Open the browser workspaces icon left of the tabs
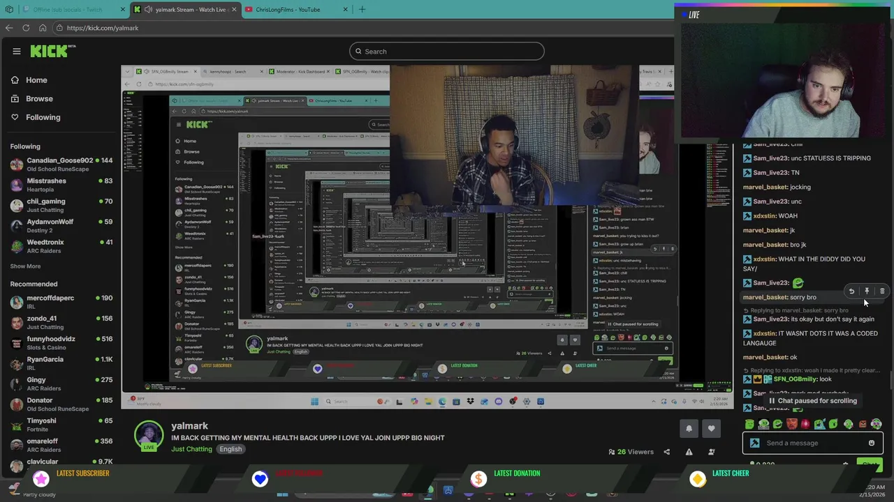The image size is (894, 502). point(9,10)
